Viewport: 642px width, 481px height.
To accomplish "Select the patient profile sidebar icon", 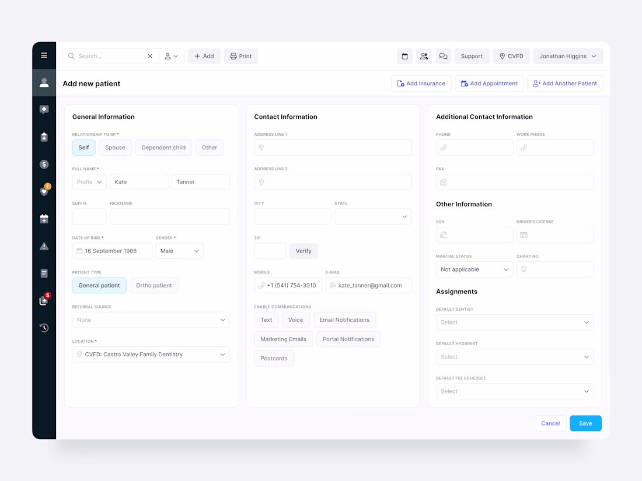I will coord(44,83).
